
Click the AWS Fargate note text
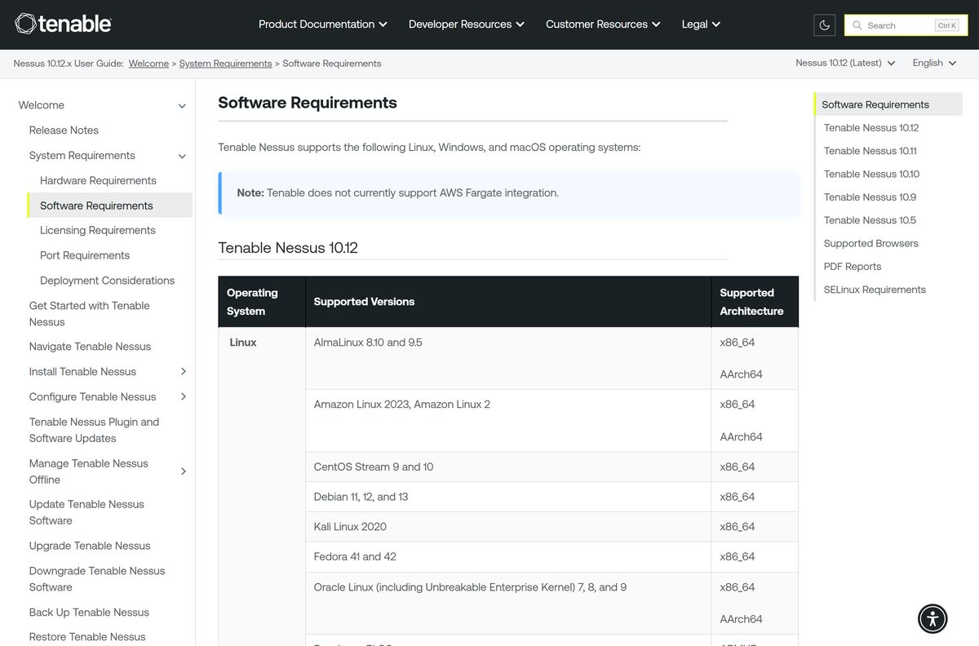click(x=398, y=193)
